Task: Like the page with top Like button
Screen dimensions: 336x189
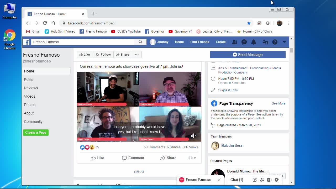Action: pos(85,55)
